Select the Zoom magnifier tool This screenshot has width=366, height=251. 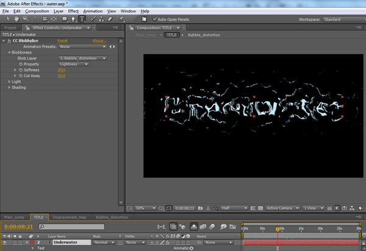[25, 19]
